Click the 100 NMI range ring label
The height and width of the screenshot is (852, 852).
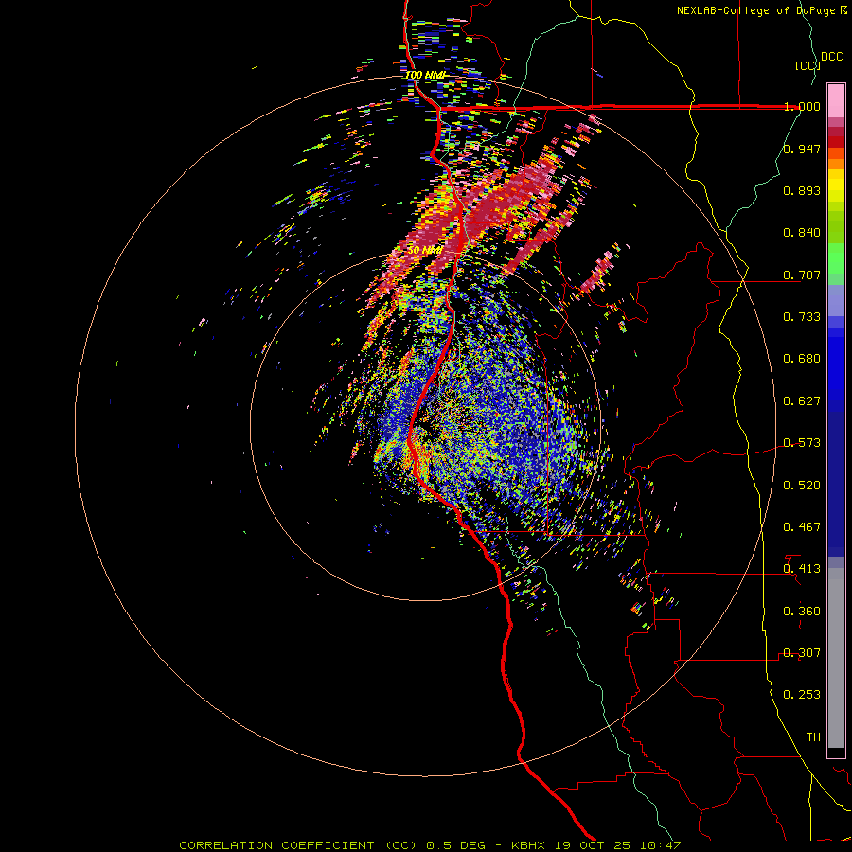tap(425, 75)
